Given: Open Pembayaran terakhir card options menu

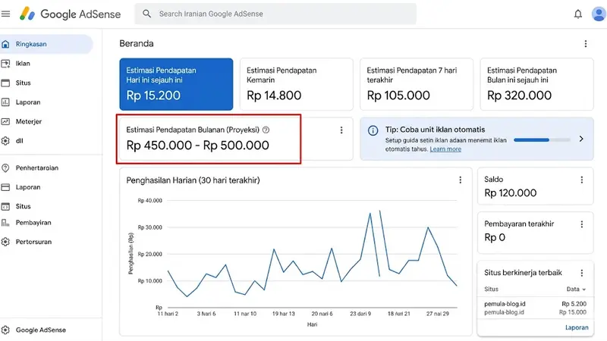Looking at the screenshot, I should pos(581,224).
